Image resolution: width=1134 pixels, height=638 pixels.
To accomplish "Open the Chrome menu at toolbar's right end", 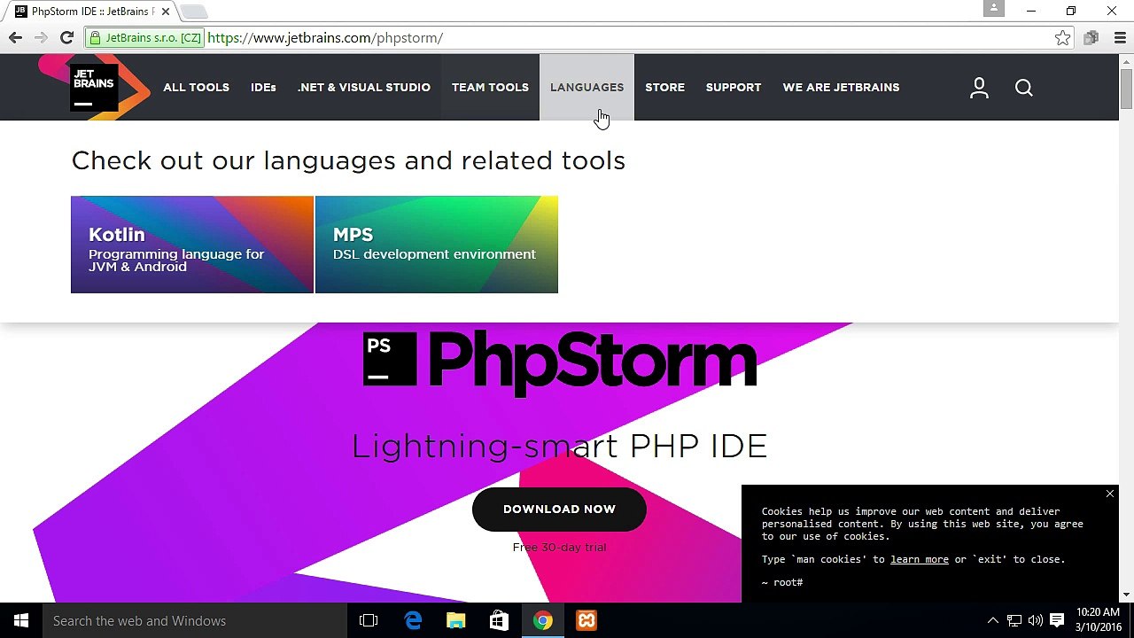I will [x=1119, y=37].
